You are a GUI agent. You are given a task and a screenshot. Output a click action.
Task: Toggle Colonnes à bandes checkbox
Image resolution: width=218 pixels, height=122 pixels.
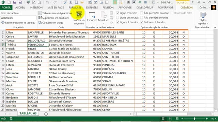click(142, 22)
